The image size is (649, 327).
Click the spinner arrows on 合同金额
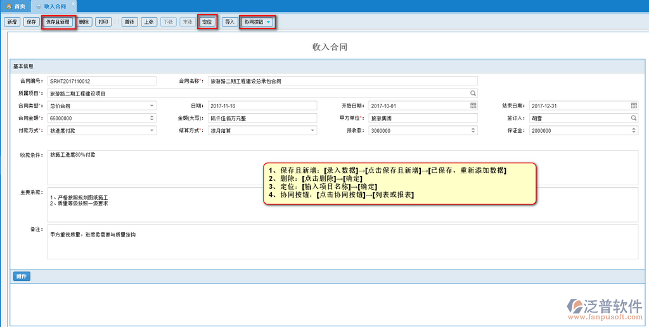coord(151,118)
